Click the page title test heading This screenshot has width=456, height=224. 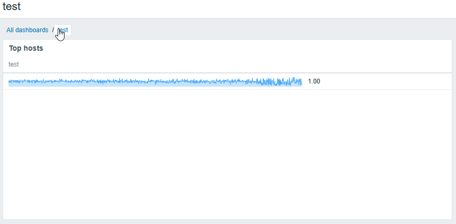[12, 6]
